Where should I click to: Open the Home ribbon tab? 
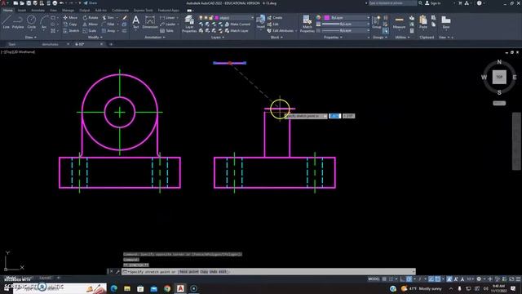point(7,11)
